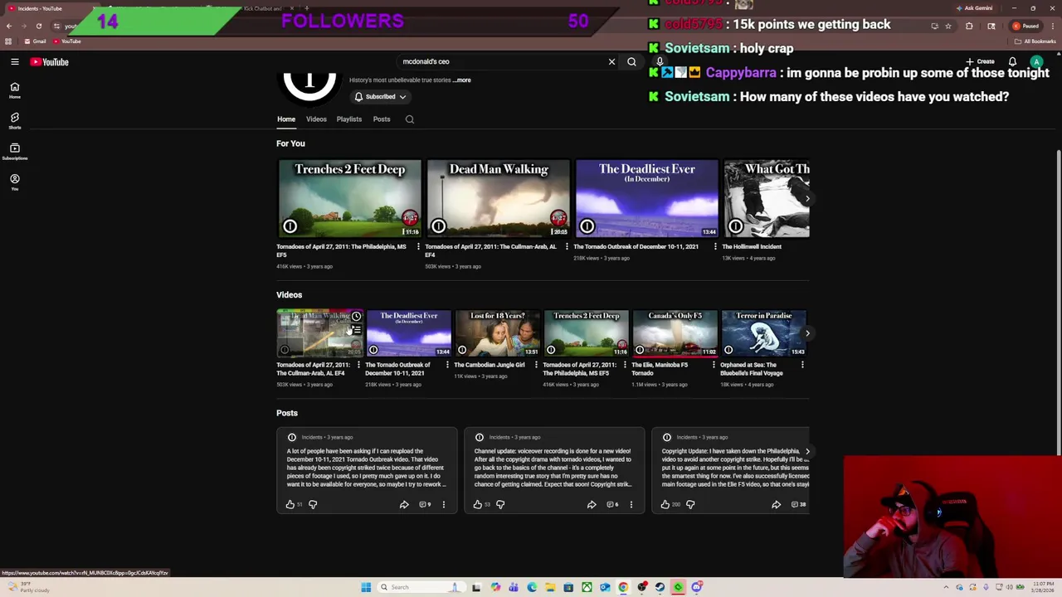Screen dimensions: 1062x597
Task: Click the Windows Start button
Action: point(366,587)
